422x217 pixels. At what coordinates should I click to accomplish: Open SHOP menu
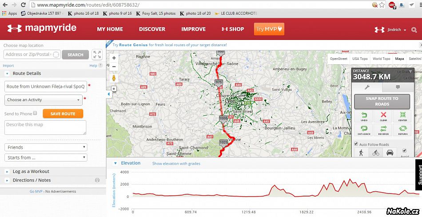click(233, 29)
